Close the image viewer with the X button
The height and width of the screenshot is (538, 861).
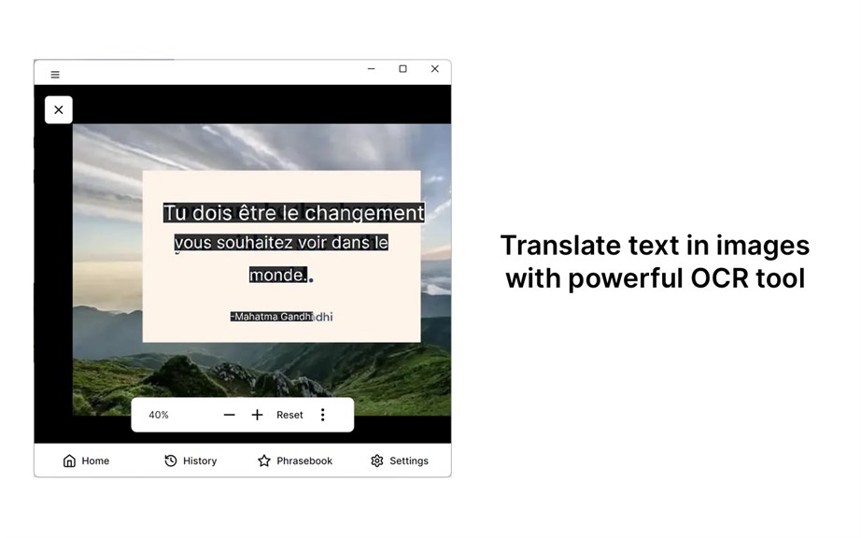(59, 110)
